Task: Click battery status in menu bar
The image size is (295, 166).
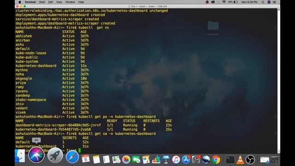Action: click(x=233, y=2)
